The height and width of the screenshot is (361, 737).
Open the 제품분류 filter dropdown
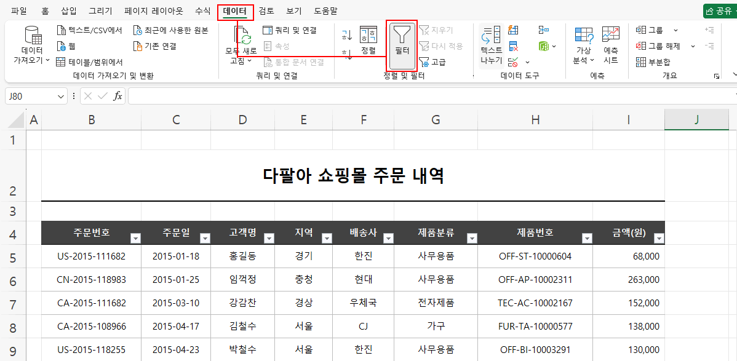click(472, 239)
